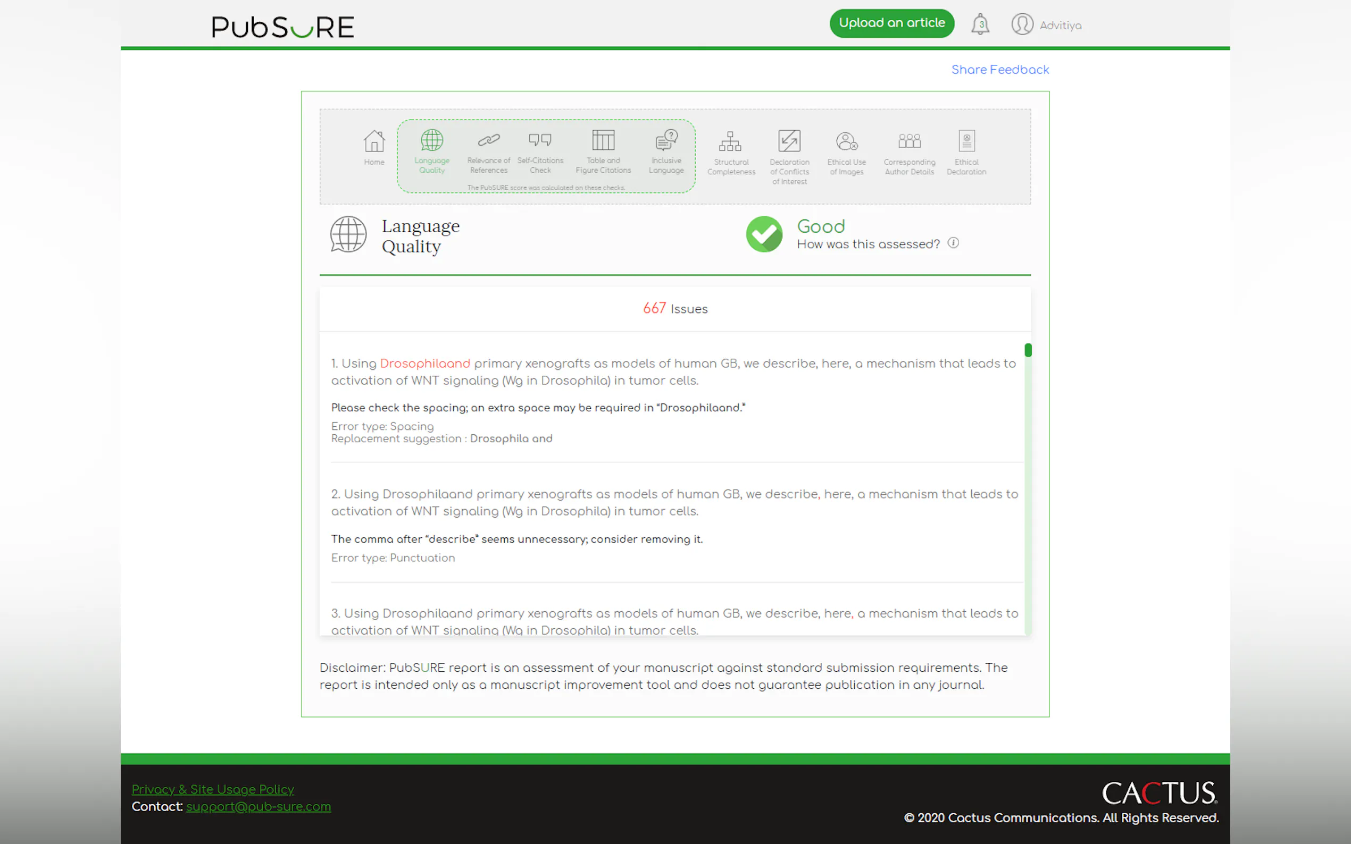This screenshot has height=844, width=1351.
Task: Open the Advitiya user profile menu
Action: (x=1046, y=24)
